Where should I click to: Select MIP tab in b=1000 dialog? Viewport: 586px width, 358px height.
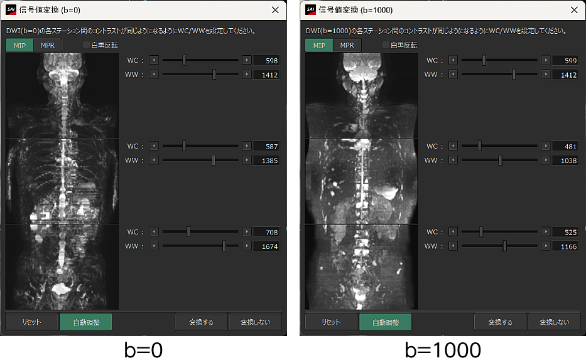(319, 45)
